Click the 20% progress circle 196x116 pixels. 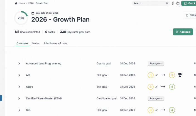21,18
